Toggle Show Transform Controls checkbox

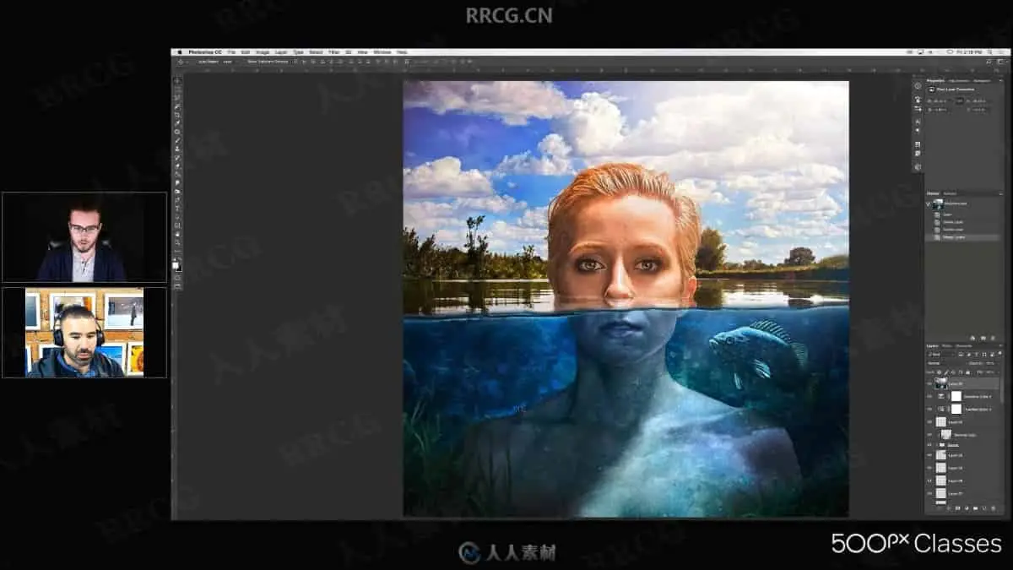pos(246,61)
